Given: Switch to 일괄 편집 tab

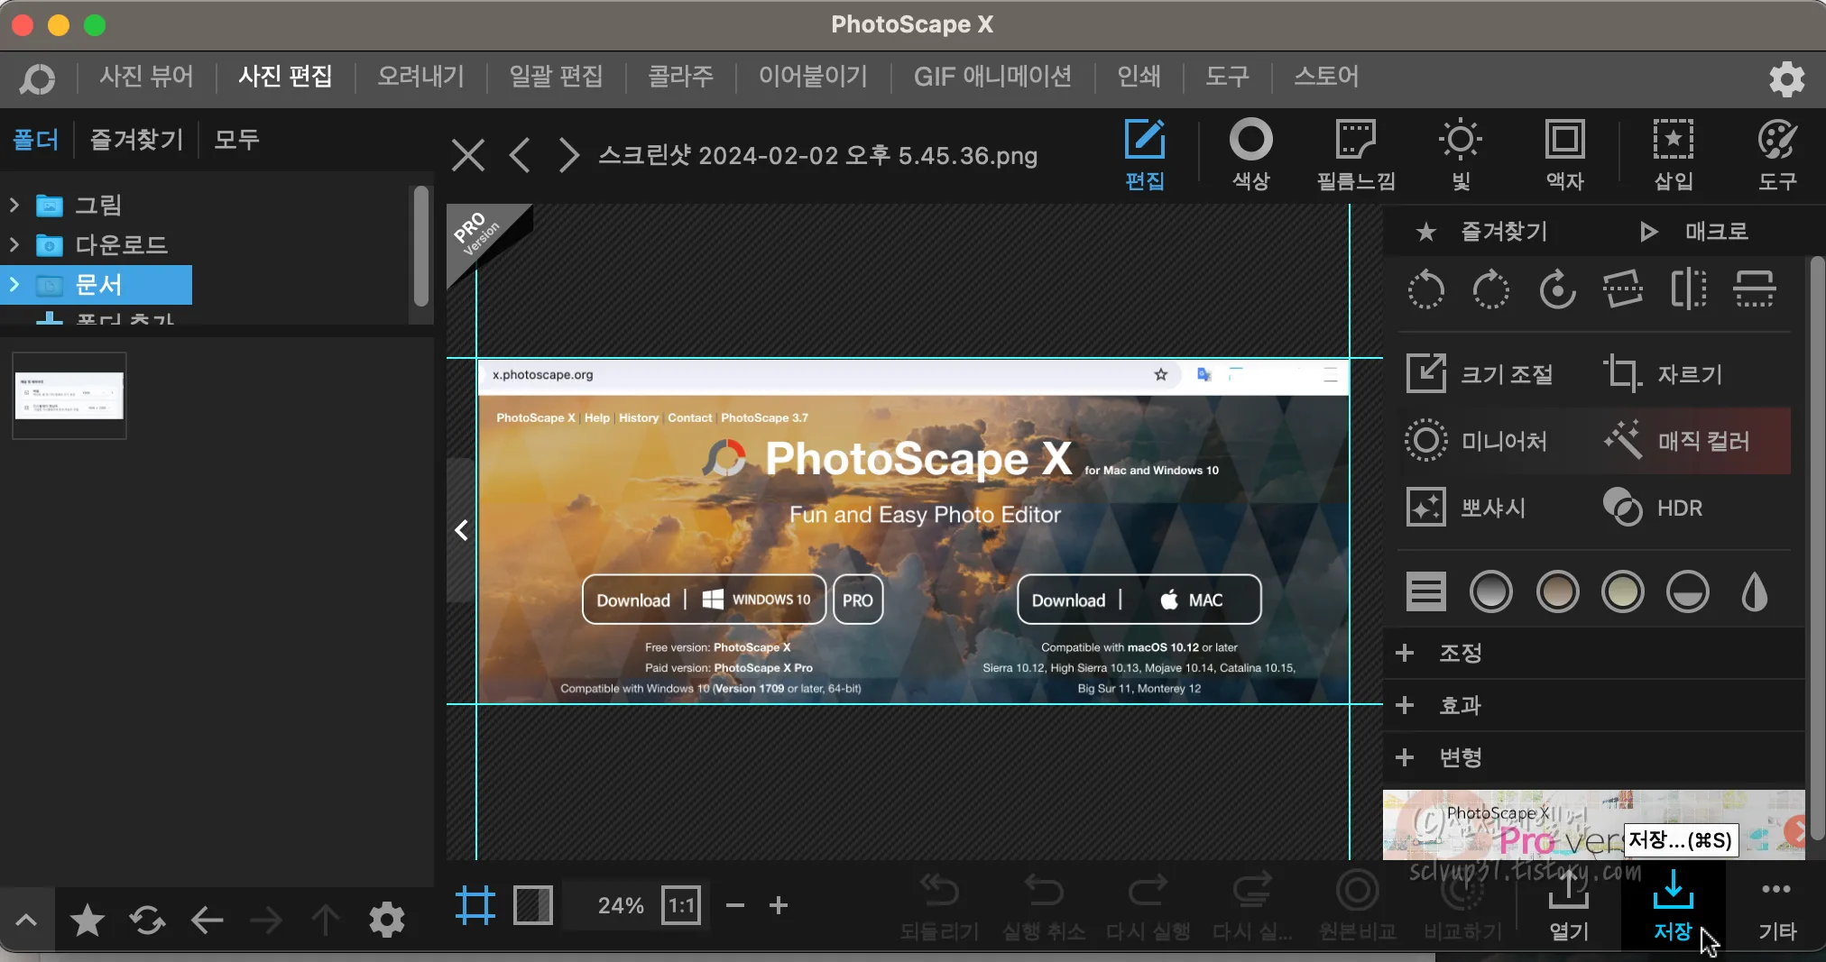Looking at the screenshot, I should pos(556,77).
